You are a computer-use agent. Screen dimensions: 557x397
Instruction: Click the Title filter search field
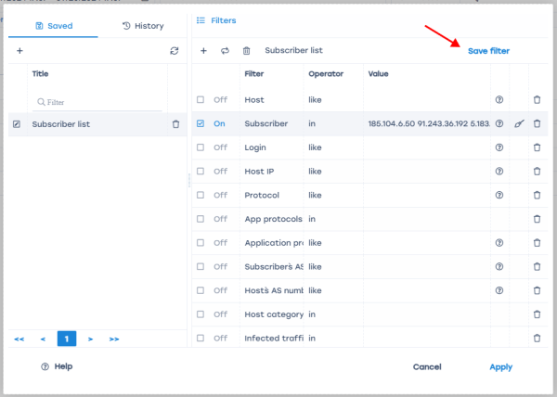tap(96, 102)
